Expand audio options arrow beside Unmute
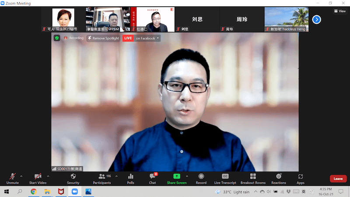This screenshot has height=197, width=350. tap(21, 176)
